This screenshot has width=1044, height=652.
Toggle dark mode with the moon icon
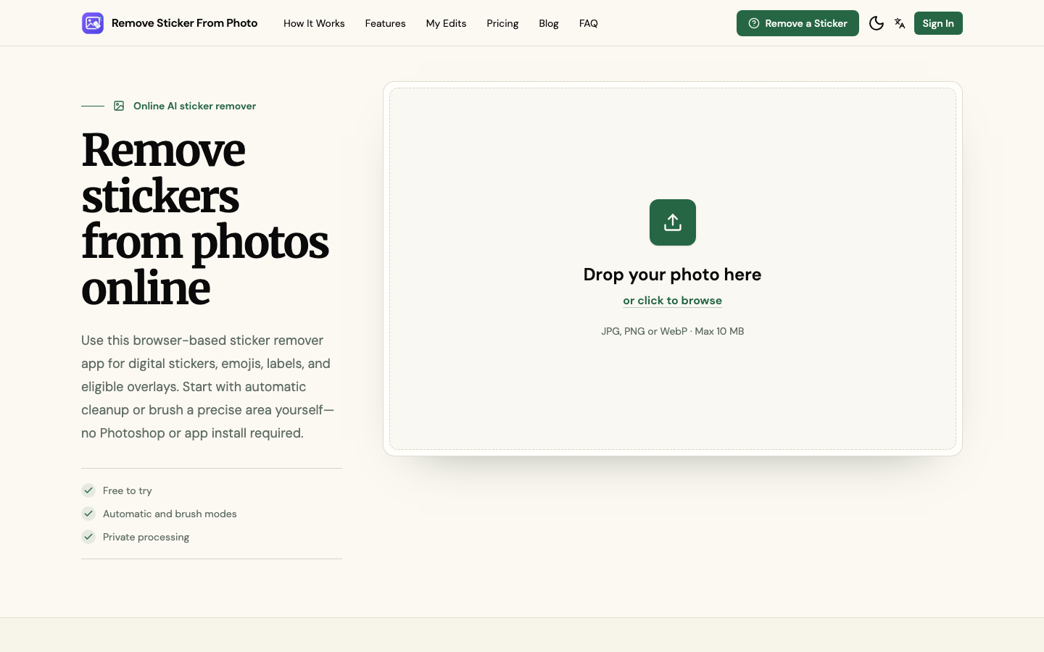876,23
